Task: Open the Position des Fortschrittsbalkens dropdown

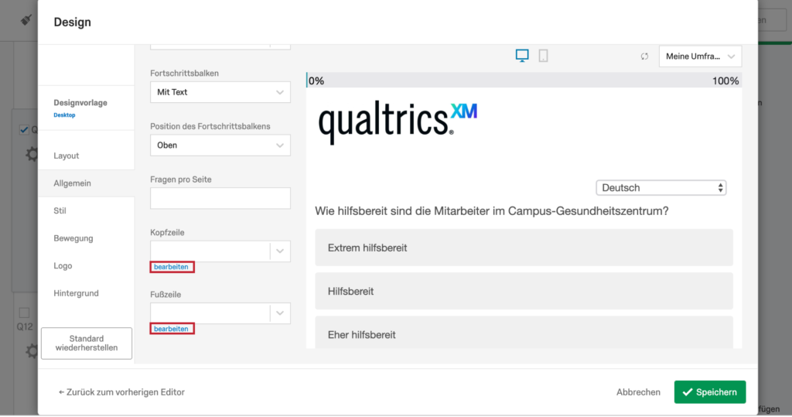Action: pos(220,145)
